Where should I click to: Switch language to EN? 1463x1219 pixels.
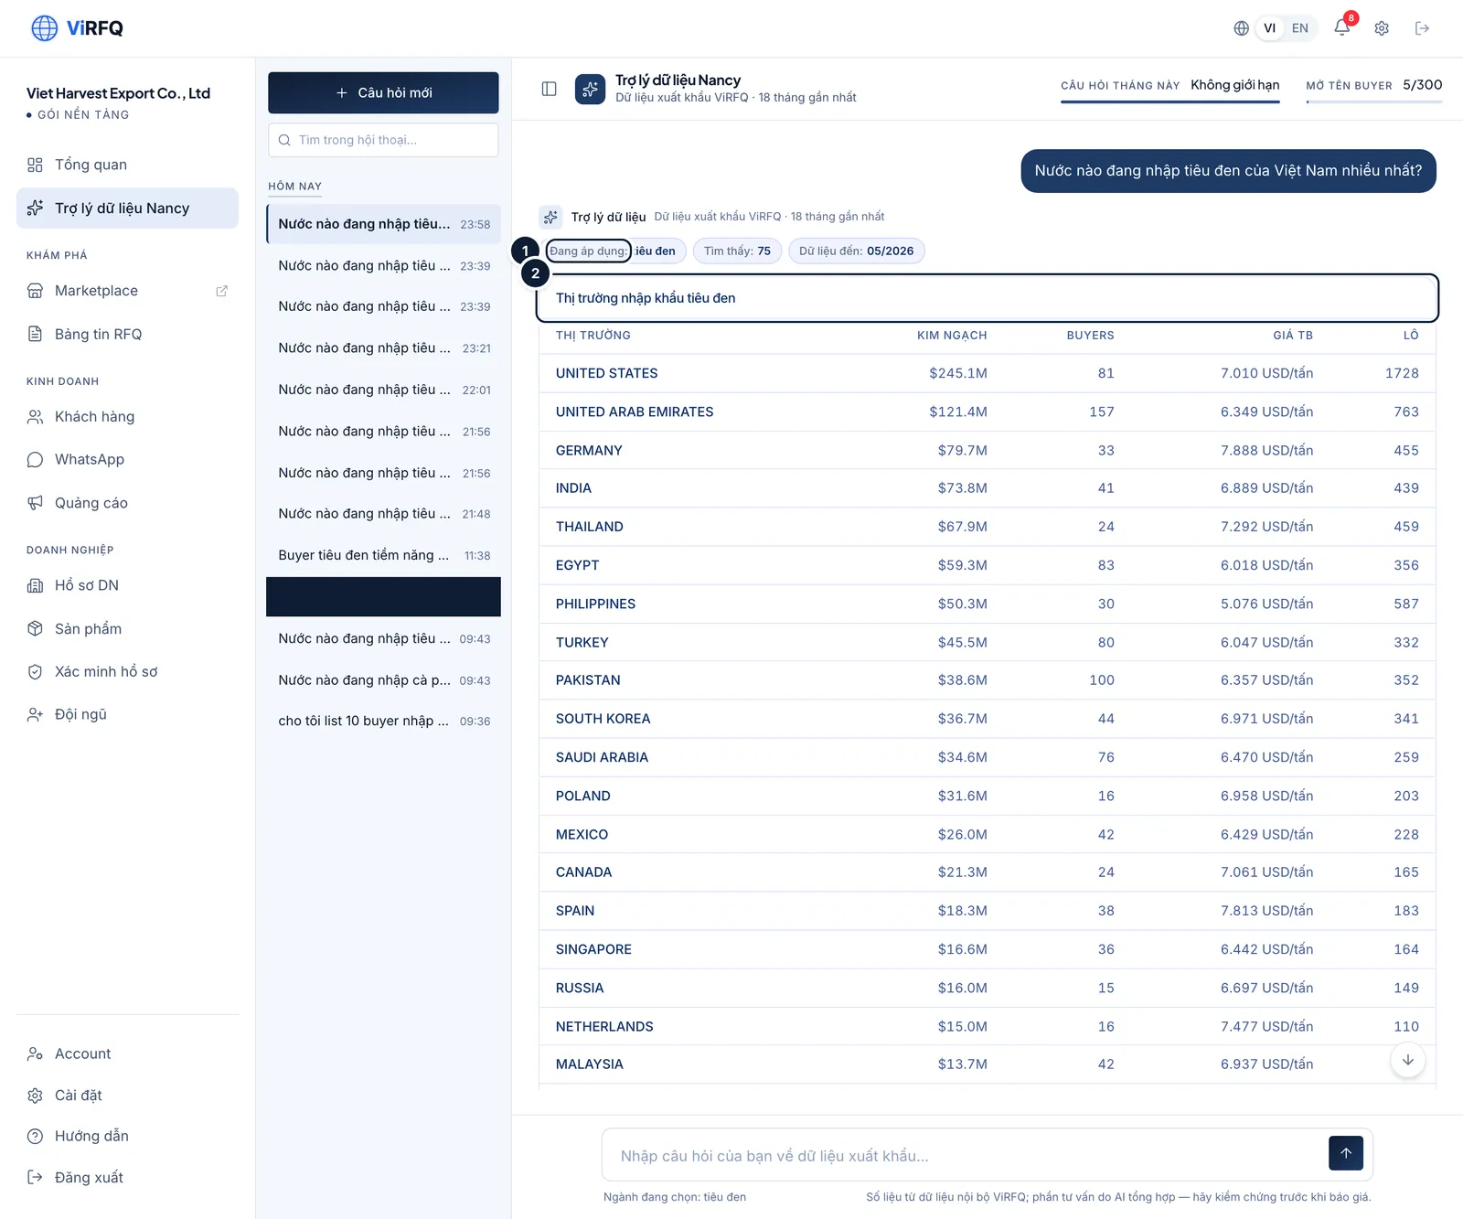coord(1299,28)
